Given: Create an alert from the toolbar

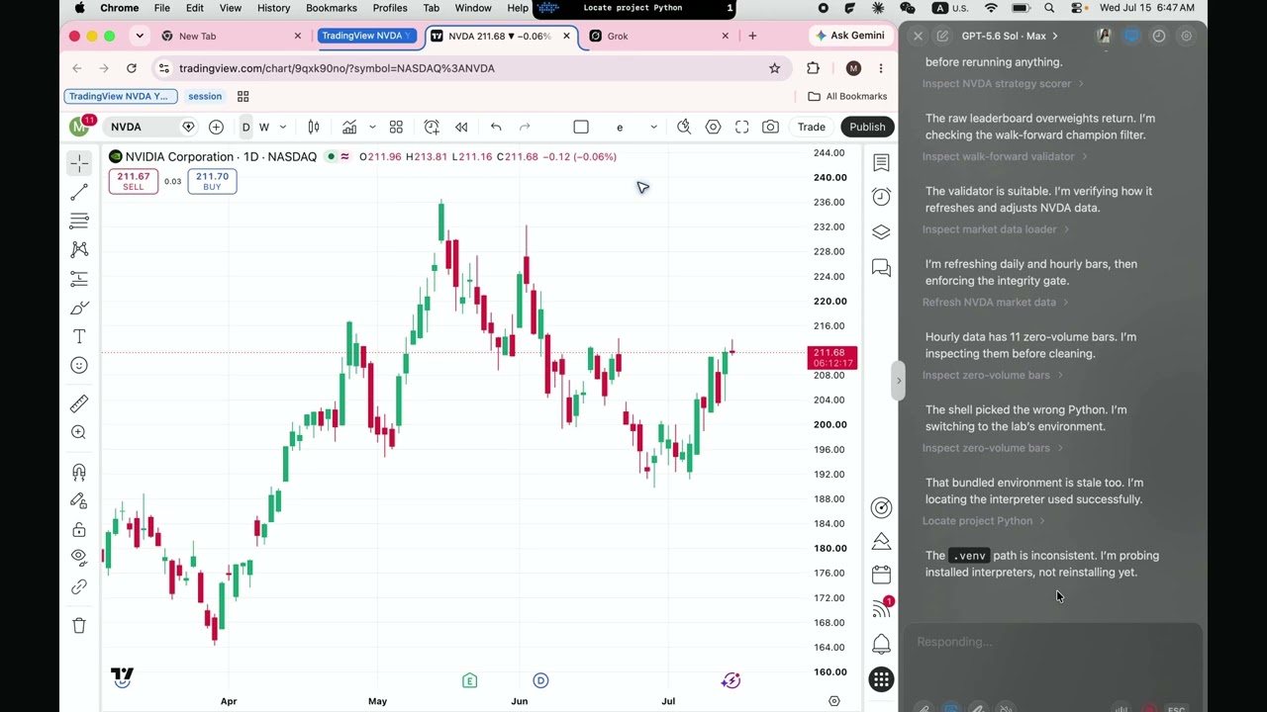Looking at the screenshot, I should 432,127.
